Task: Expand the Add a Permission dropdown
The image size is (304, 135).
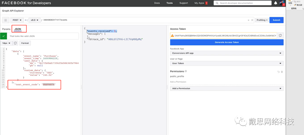Action: point(227,88)
